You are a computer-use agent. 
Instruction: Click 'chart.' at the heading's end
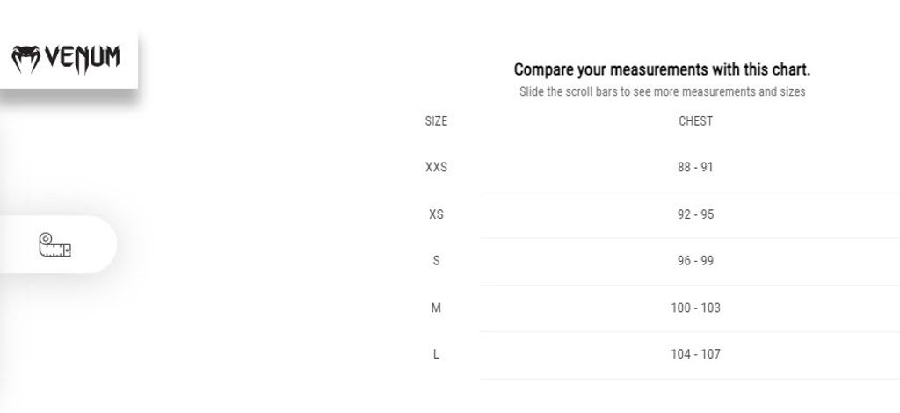[789, 69]
